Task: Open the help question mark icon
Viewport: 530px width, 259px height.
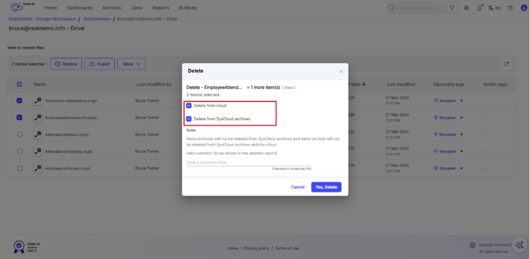Action: coord(510,8)
